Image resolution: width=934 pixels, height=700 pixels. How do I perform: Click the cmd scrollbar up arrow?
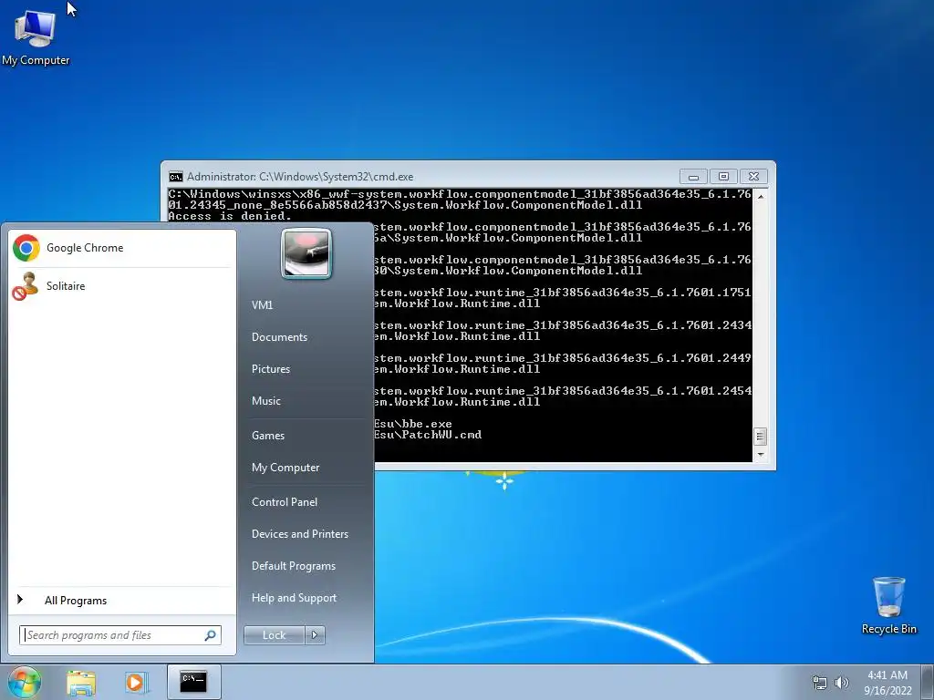[x=760, y=195]
